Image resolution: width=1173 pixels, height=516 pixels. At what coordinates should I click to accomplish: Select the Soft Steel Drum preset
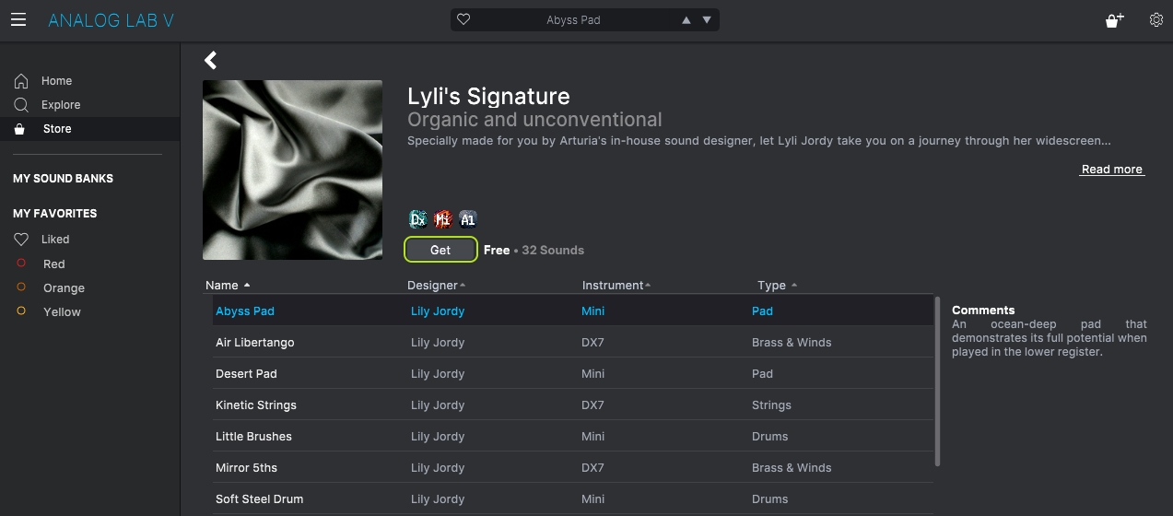[259, 499]
